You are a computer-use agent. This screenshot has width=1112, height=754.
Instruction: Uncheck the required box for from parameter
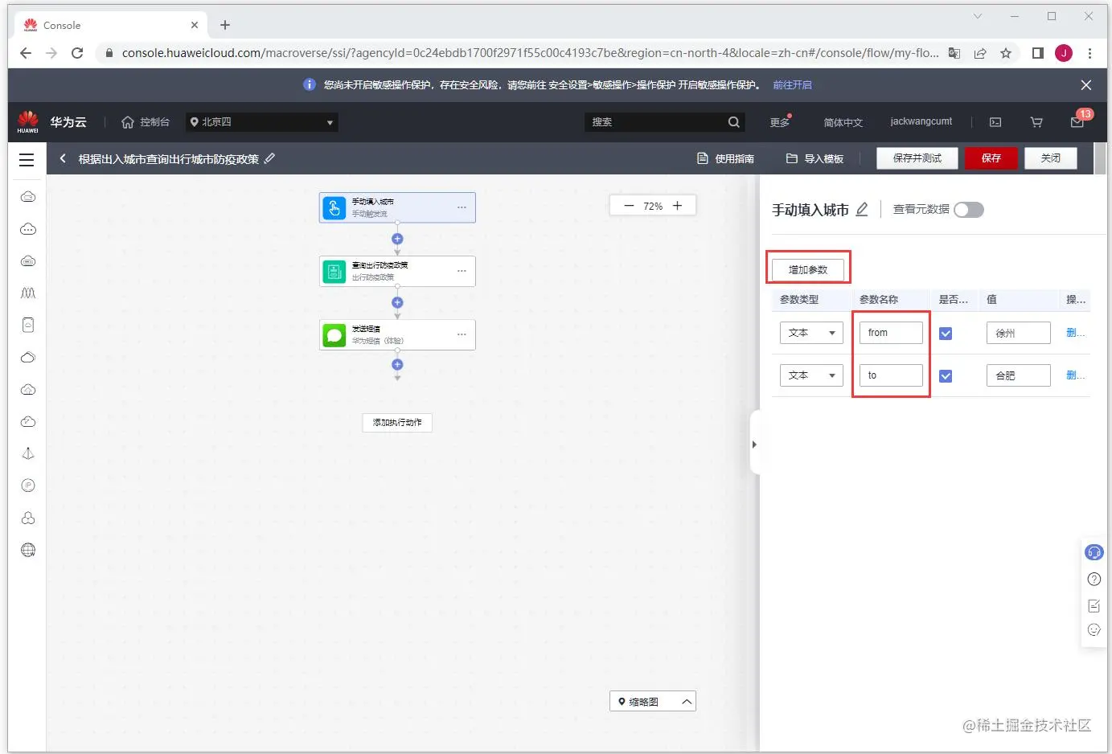946,334
